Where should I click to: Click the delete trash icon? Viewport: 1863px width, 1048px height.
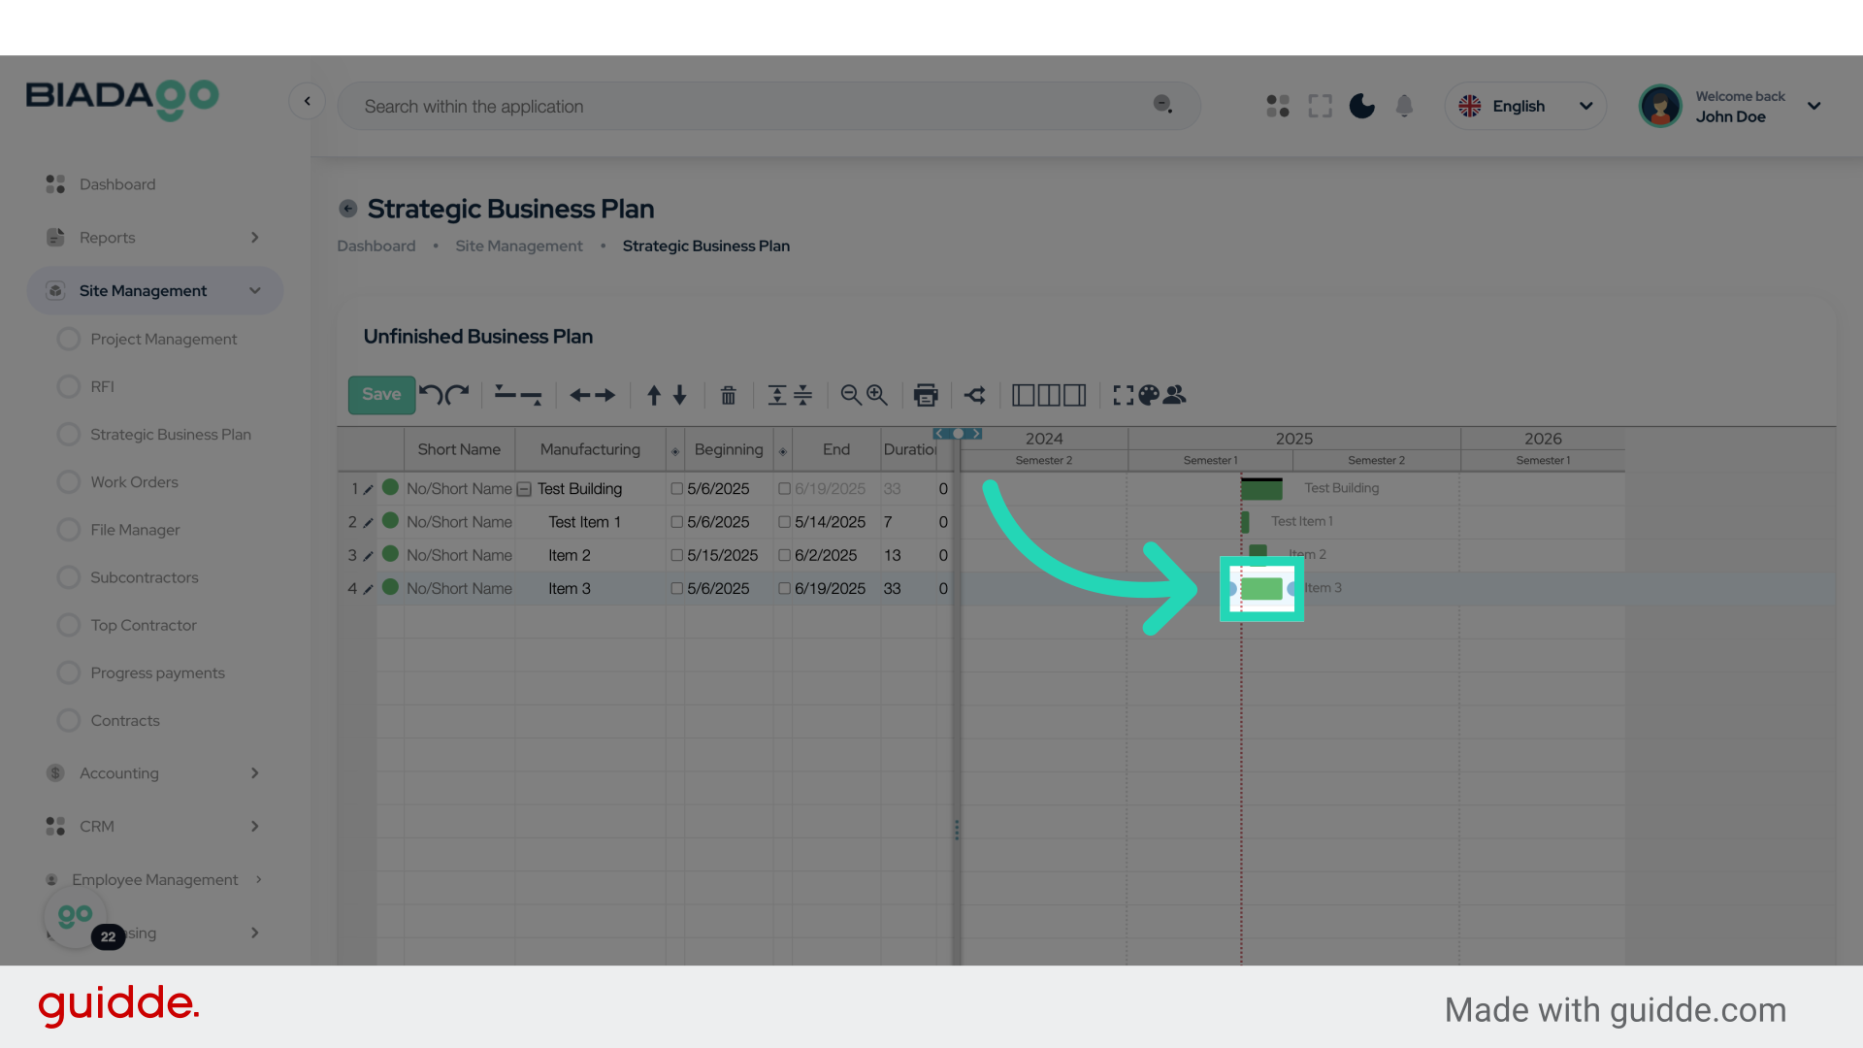pyautogui.click(x=728, y=395)
